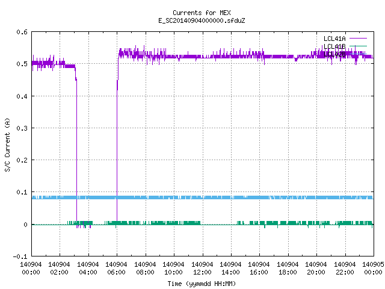Viewport: 385px width, 289px height.
Task: Click the x-axis time label "10:00"
Action: pyautogui.click(x=173, y=272)
